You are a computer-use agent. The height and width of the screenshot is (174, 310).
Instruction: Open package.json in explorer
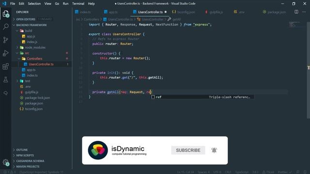click(34, 103)
